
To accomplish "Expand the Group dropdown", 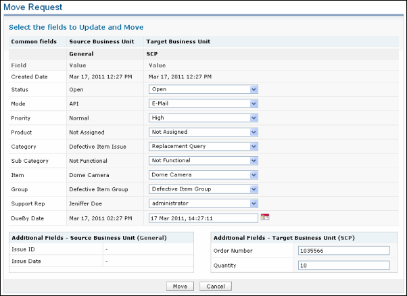I will click(203, 189).
